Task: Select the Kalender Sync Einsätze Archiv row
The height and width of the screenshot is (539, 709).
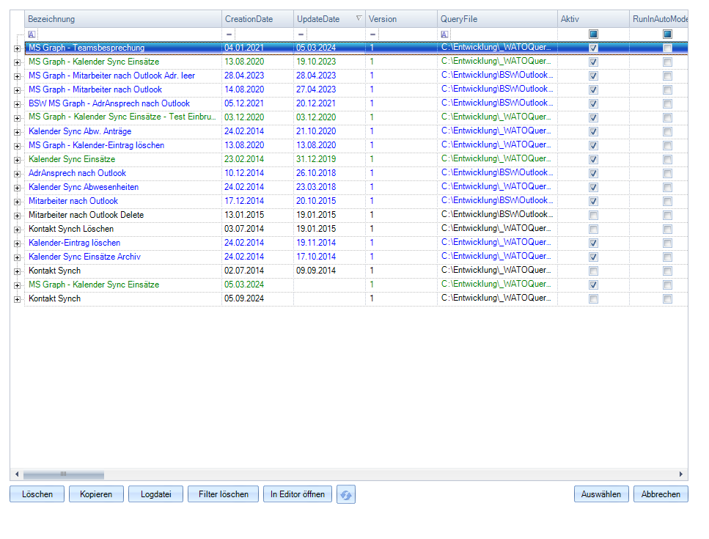Action: 84,257
